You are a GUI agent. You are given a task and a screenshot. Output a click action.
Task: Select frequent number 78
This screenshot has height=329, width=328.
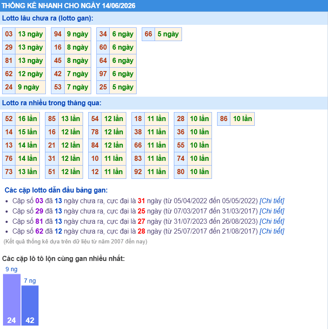(x=95, y=132)
